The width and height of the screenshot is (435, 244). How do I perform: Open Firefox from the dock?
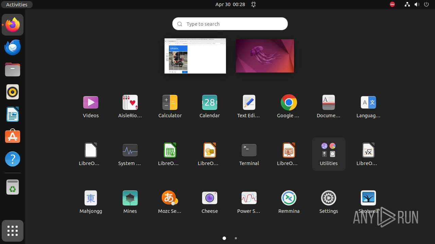coord(13,25)
